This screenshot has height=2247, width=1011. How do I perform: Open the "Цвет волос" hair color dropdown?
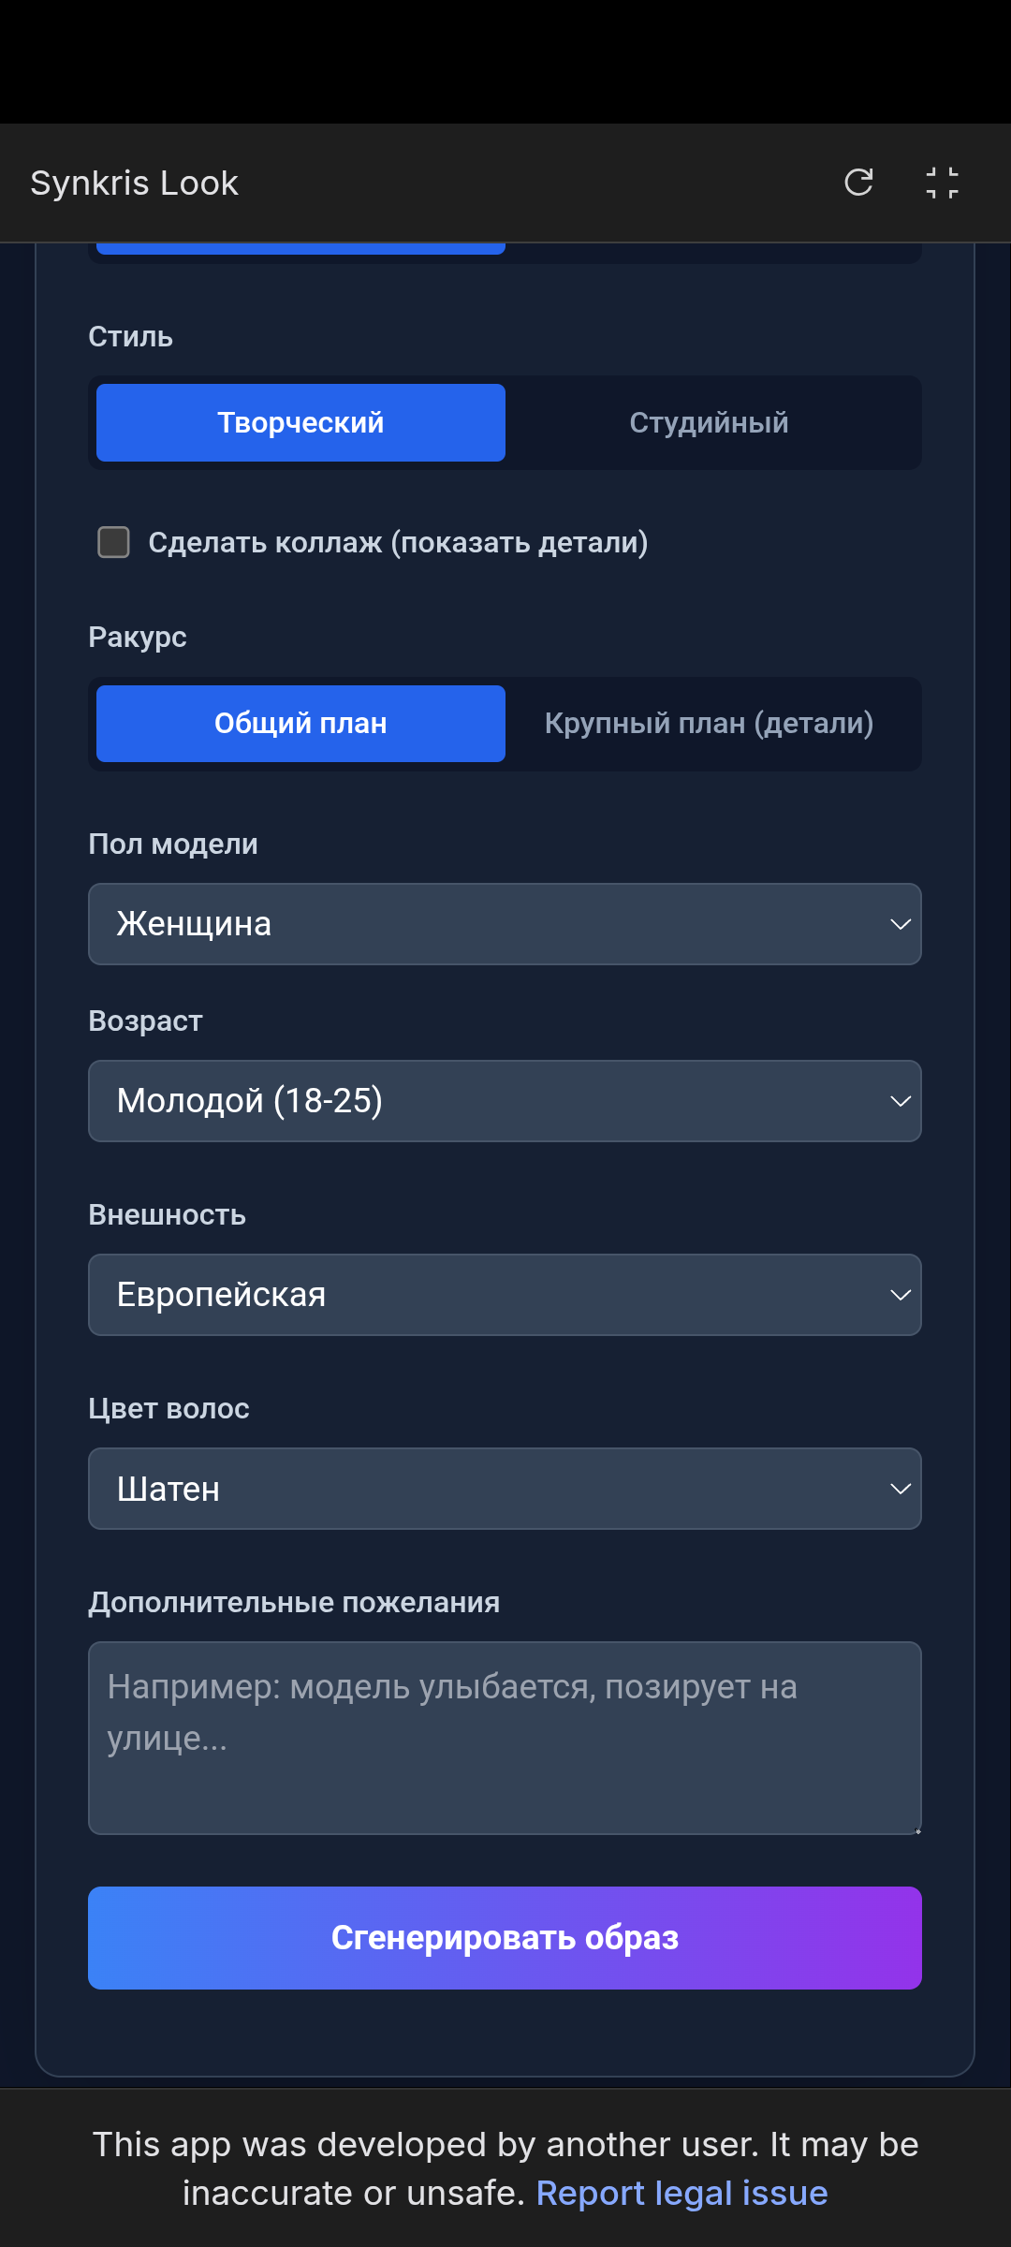click(505, 1489)
